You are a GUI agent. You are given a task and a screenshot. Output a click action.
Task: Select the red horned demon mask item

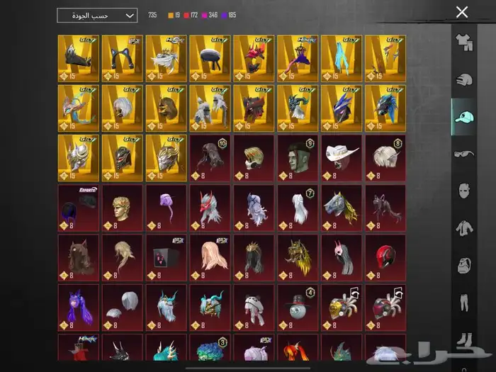[x=254, y=59]
